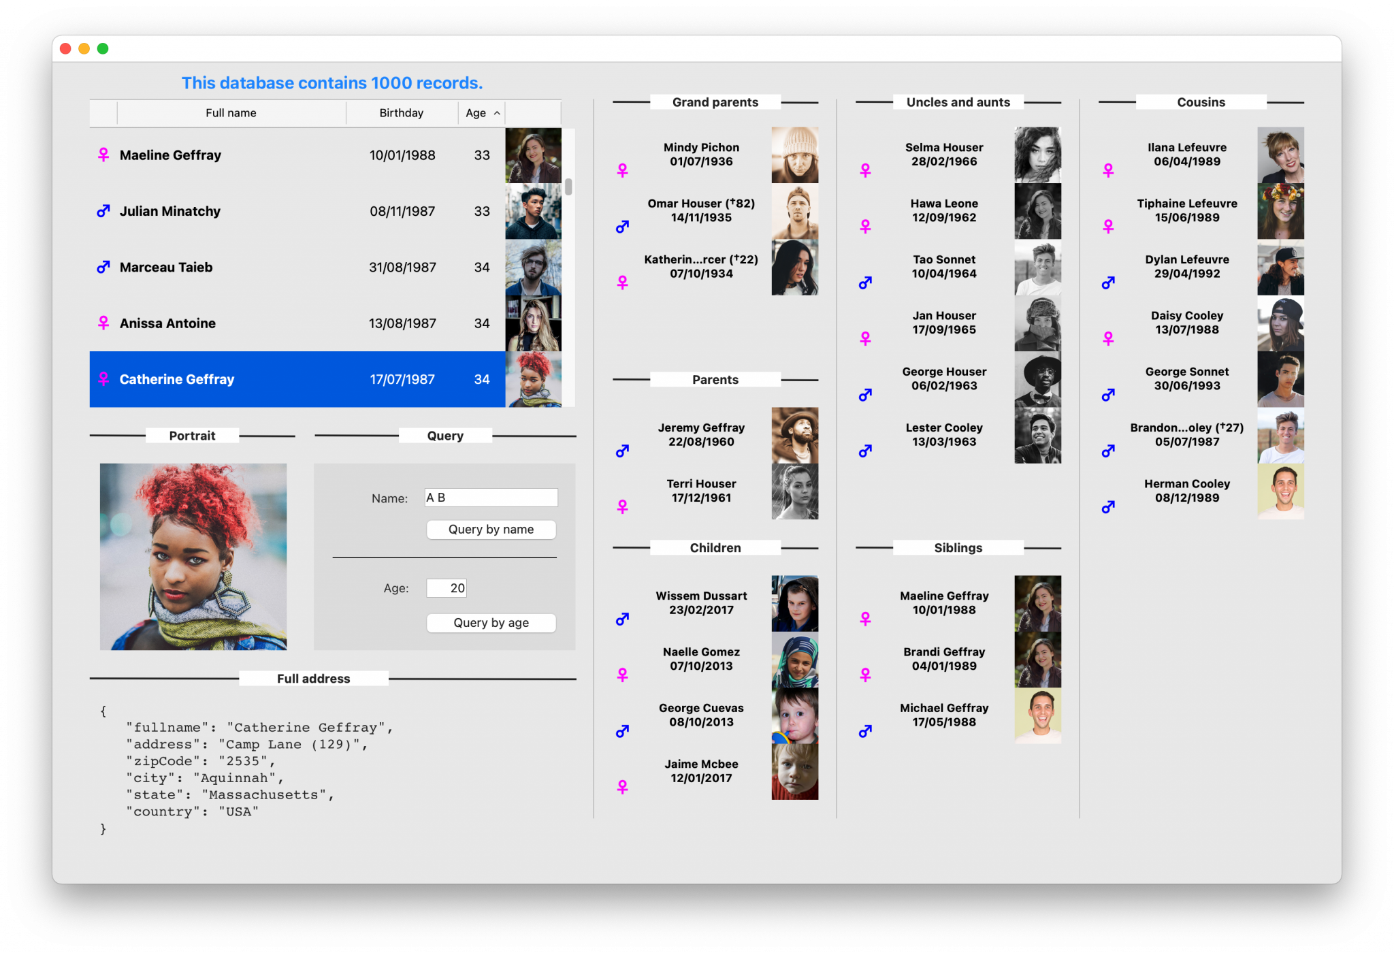Click the female icon beside Selma Houser
Screen dimensions: 1394x953
point(865,170)
